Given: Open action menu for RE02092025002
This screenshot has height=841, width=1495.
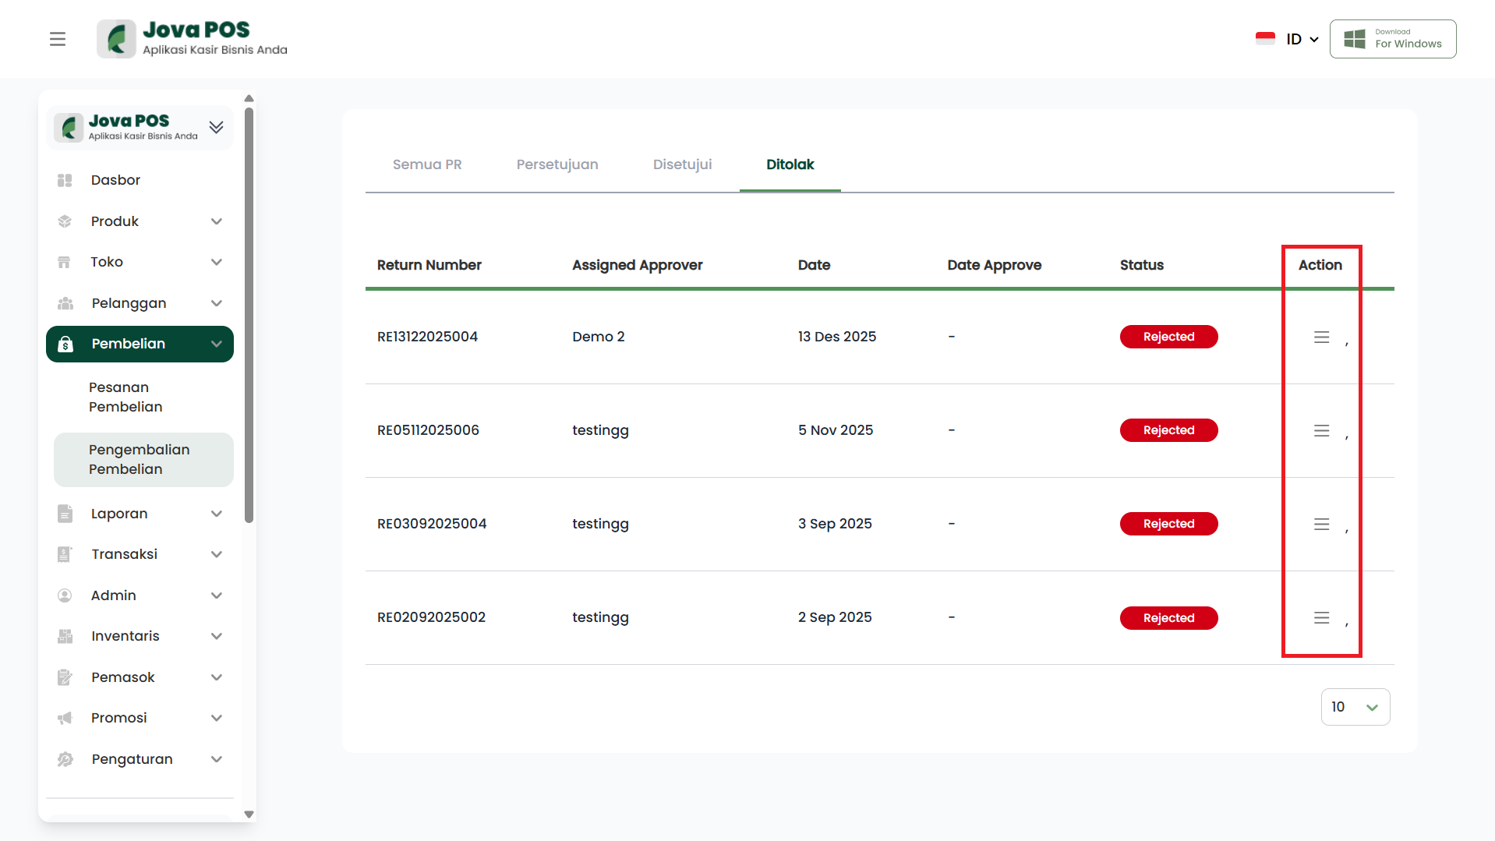Looking at the screenshot, I should tap(1321, 618).
